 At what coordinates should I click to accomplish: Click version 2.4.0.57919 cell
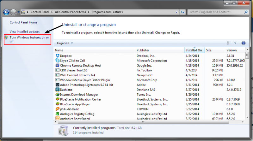click(x=234, y=90)
